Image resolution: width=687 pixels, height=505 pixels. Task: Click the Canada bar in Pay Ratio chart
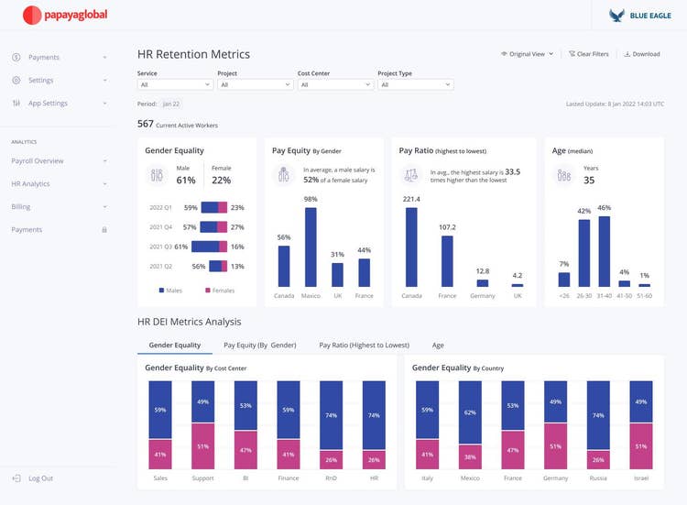click(x=411, y=247)
